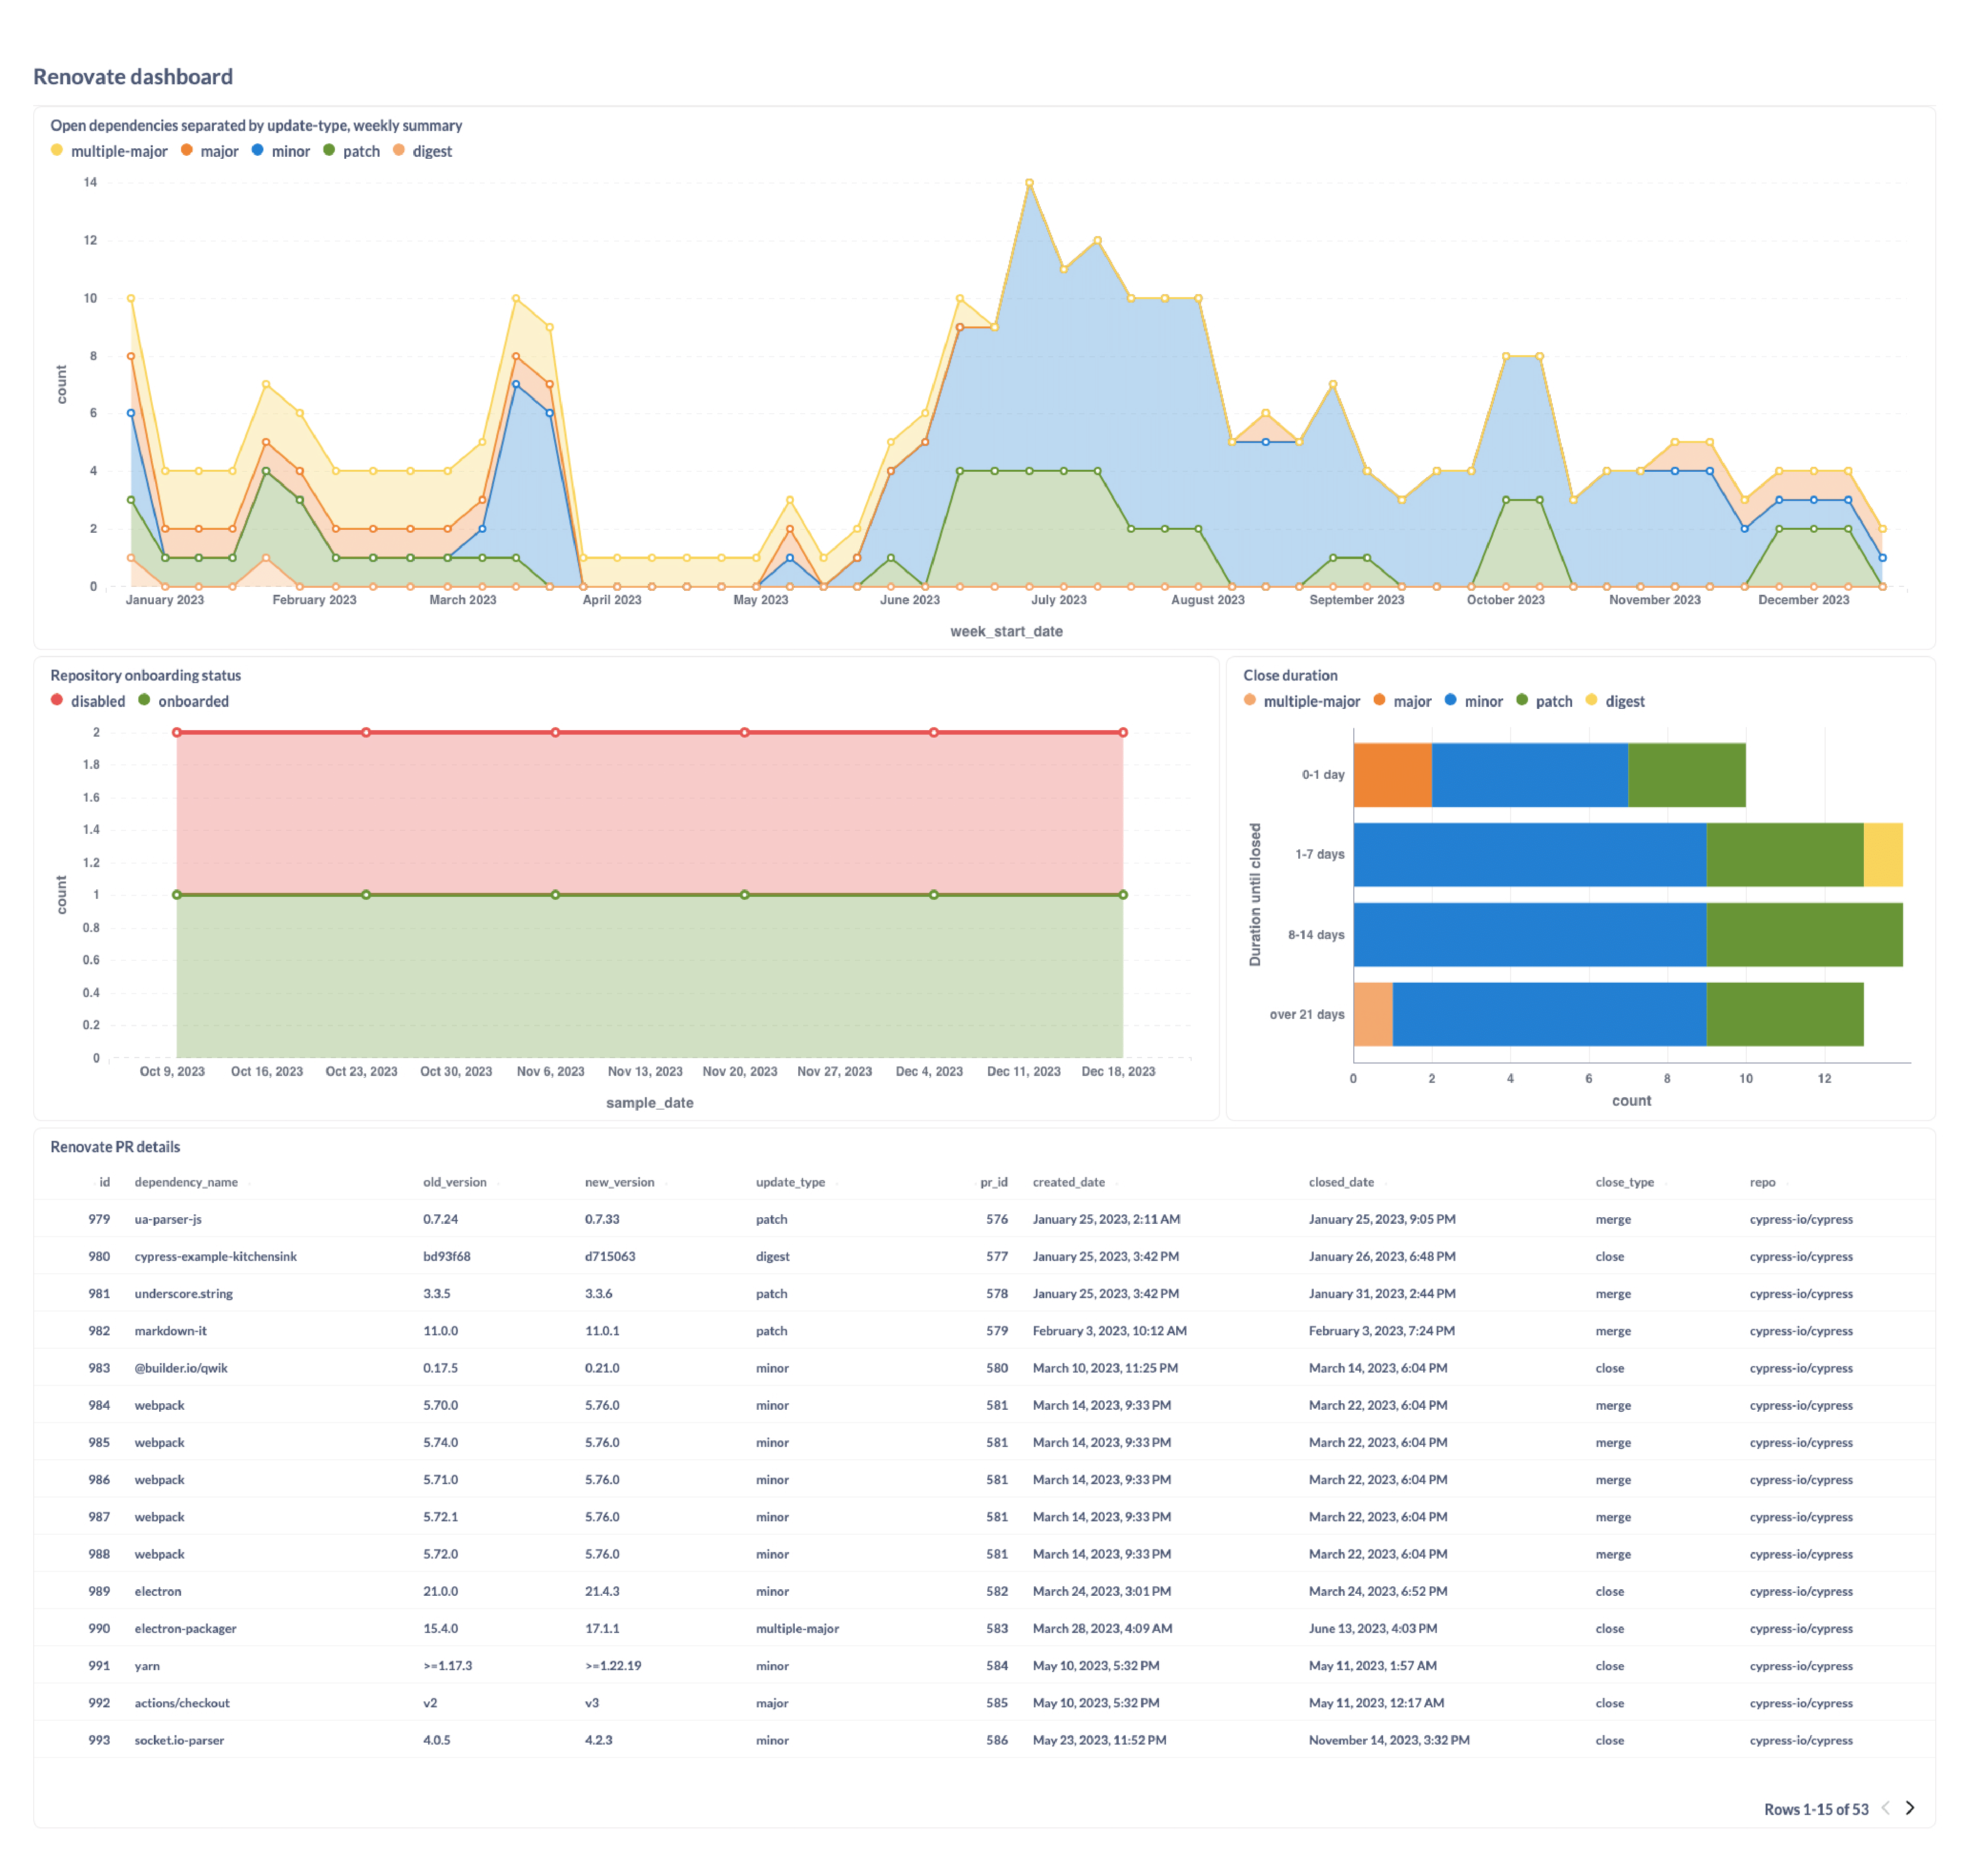Screen dimensions: 1969x1876
Task: Click the created_date column header
Action: 1068,1182
